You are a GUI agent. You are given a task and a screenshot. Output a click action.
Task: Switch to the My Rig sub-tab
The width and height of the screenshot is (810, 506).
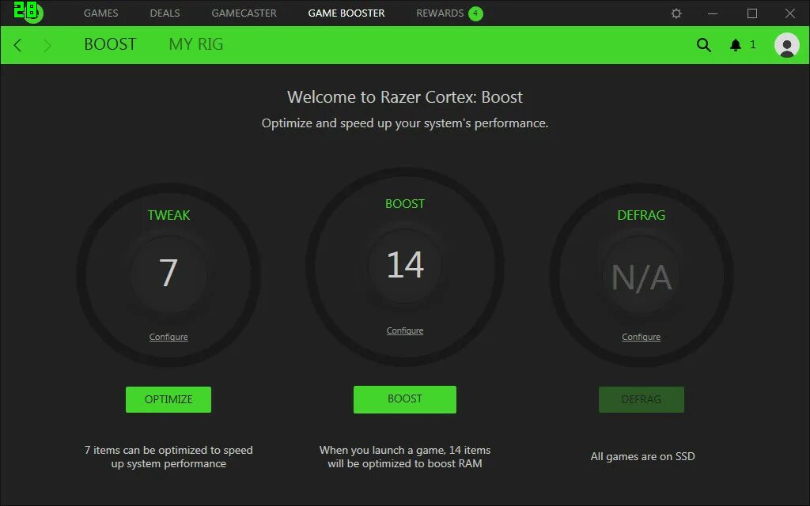tap(196, 44)
